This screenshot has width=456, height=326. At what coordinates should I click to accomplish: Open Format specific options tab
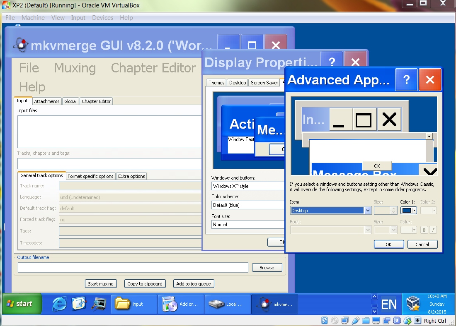tap(90, 176)
